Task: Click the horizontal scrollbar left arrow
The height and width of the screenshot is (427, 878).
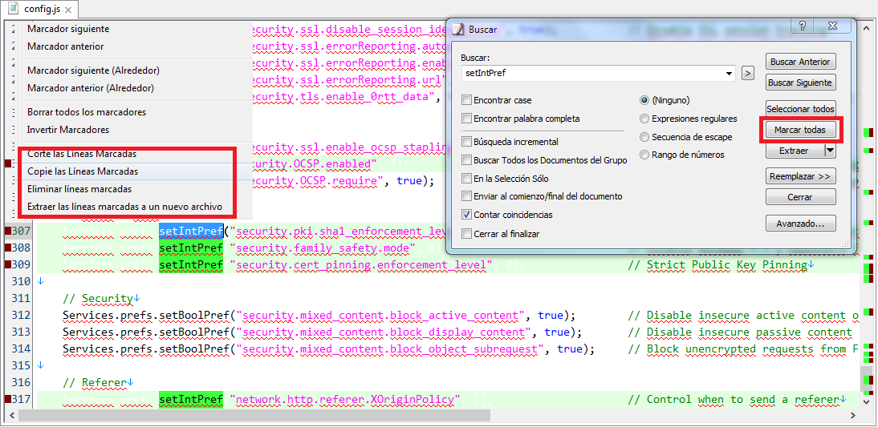Action: (10, 416)
